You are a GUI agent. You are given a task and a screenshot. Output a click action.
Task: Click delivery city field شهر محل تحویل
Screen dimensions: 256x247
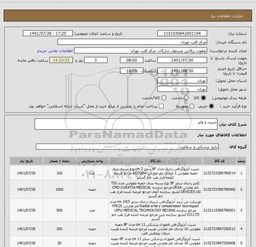[182, 89]
